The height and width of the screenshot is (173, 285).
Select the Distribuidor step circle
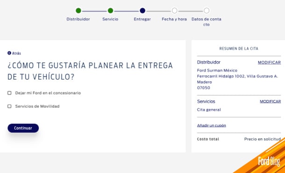coord(78,11)
